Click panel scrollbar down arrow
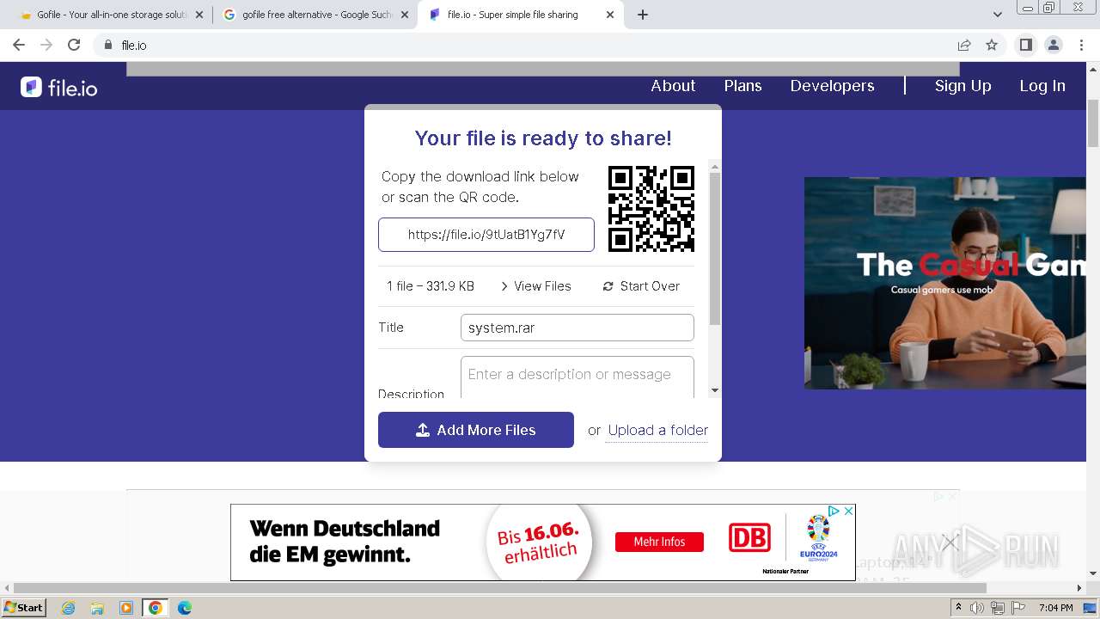1100x619 pixels. (x=715, y=390)
